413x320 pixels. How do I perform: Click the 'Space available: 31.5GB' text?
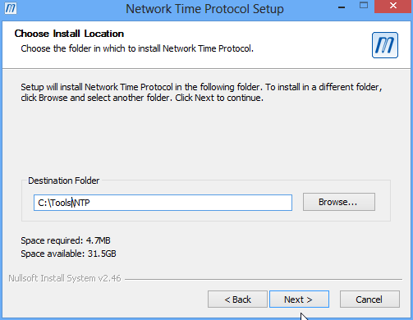click(x=68, y=254)
